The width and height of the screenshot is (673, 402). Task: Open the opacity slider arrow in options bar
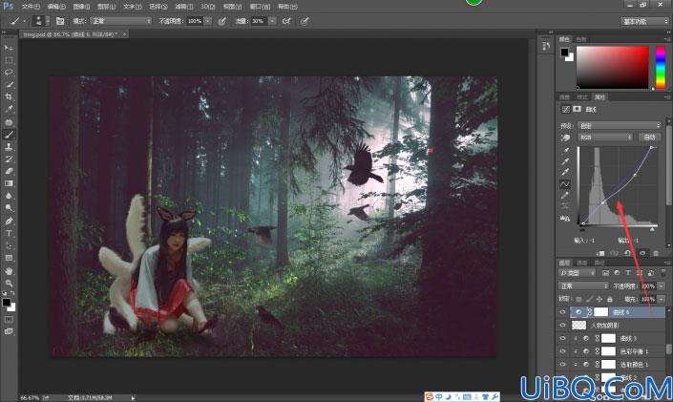[x=208, y=21]
